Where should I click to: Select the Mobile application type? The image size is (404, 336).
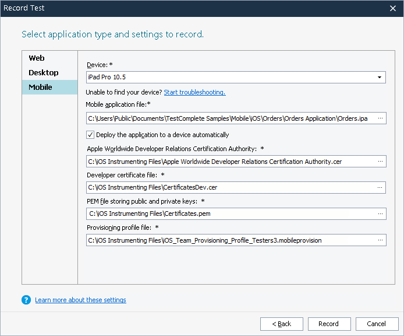pyautogui.click(x=41, y=87)
